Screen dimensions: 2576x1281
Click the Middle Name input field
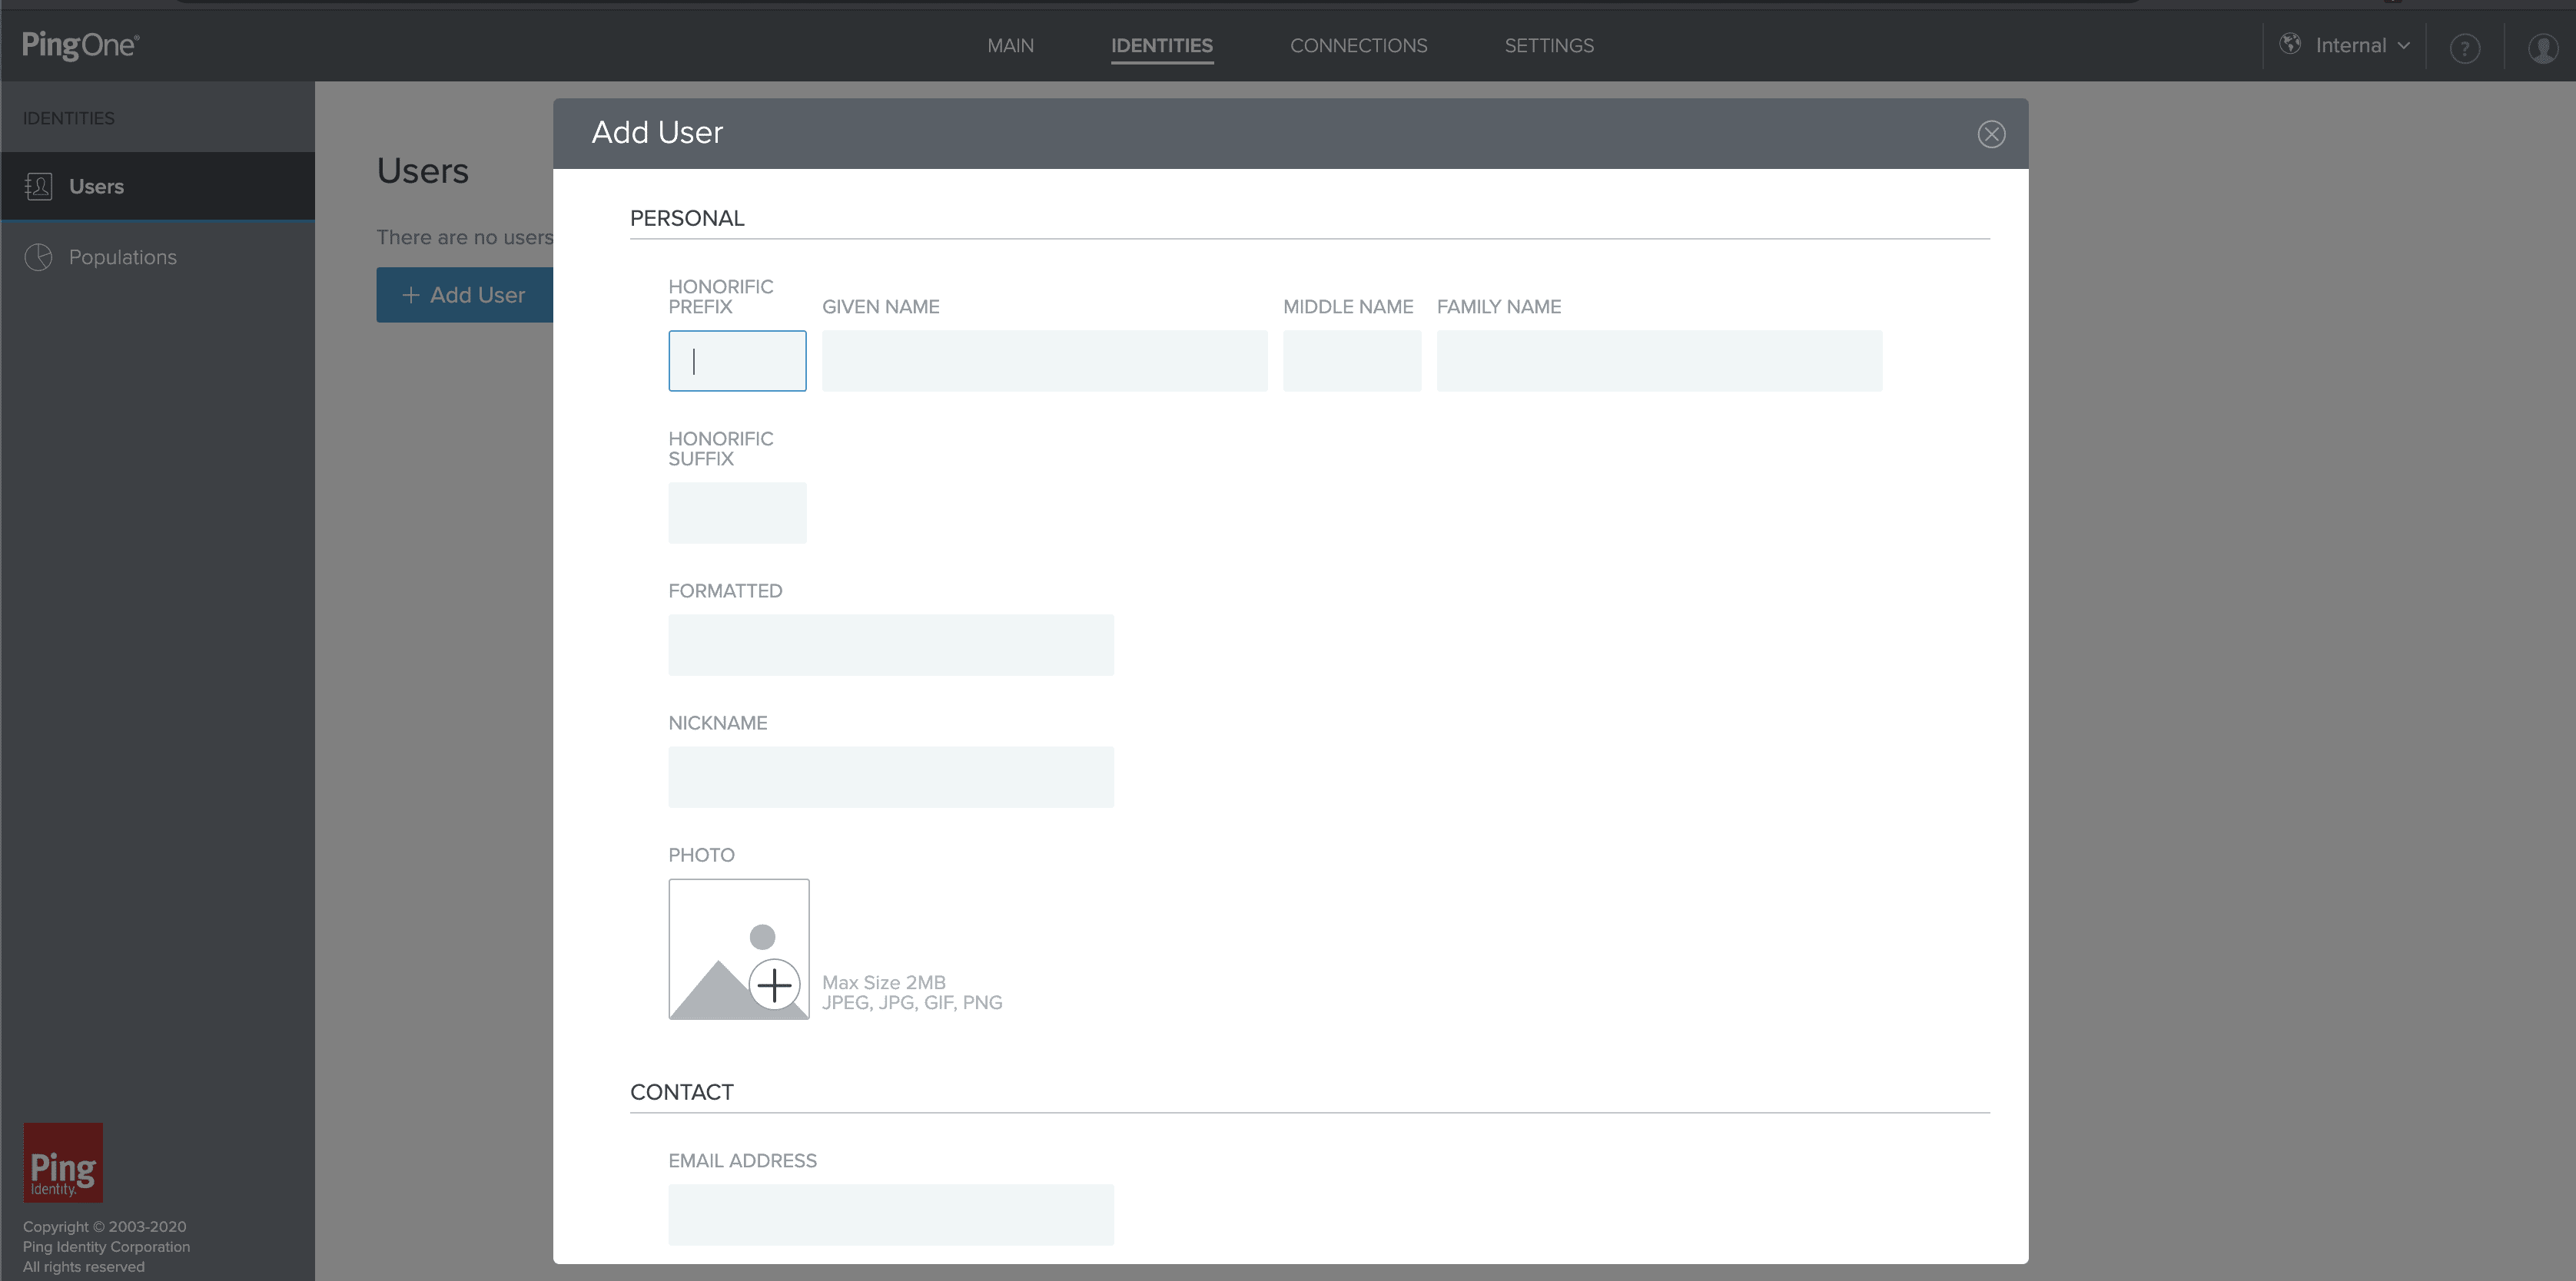[1352, 361]
